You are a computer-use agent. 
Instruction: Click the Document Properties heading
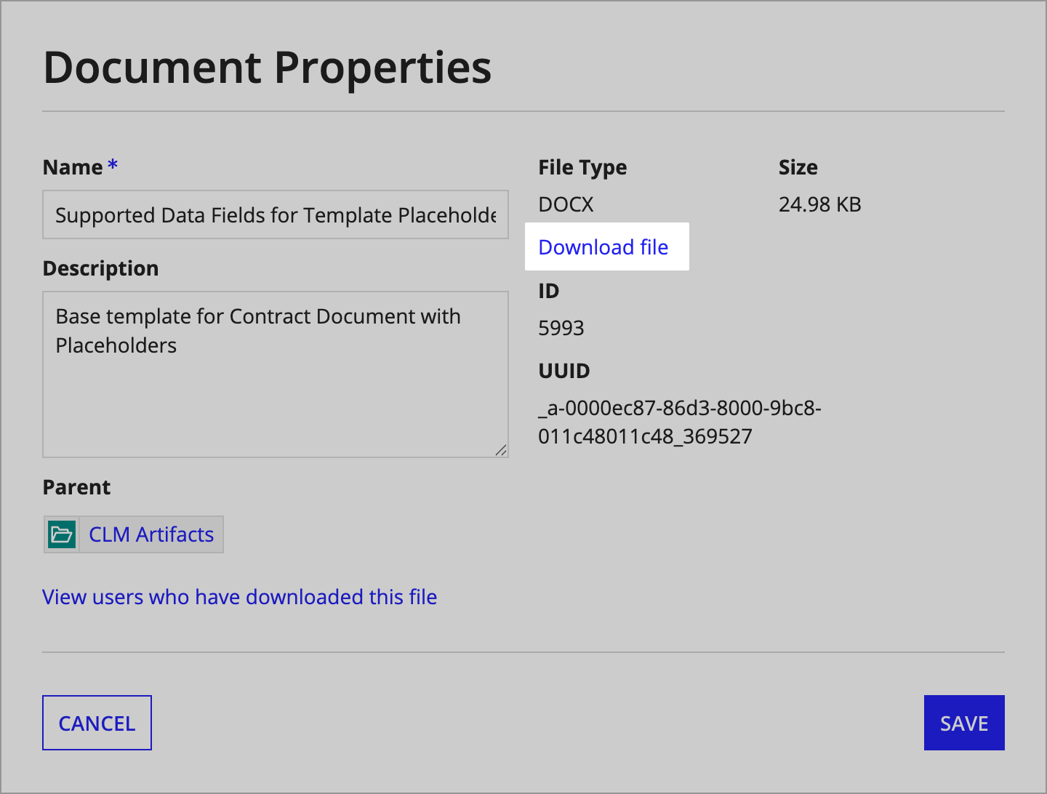[268, 68]
